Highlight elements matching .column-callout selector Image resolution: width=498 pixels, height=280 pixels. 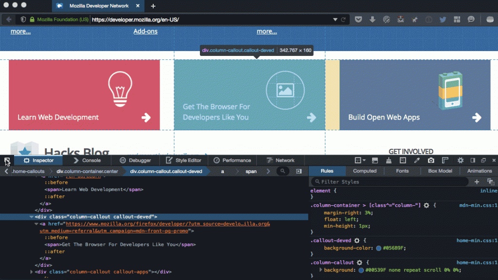coord(359,262)
